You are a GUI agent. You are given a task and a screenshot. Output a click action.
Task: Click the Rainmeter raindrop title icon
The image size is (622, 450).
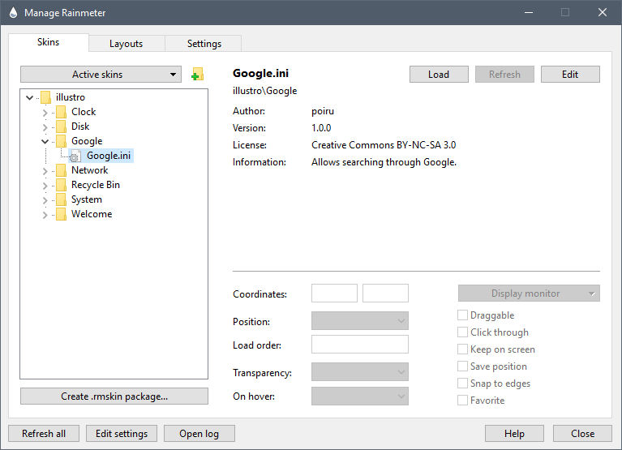[x=13, y=13]
